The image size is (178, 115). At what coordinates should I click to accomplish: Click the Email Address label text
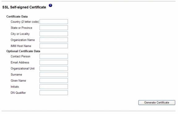coord(20,62)
